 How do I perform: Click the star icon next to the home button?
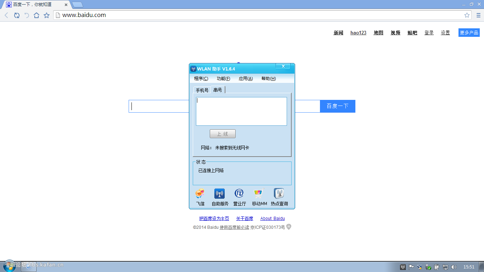tap(46, 15)
